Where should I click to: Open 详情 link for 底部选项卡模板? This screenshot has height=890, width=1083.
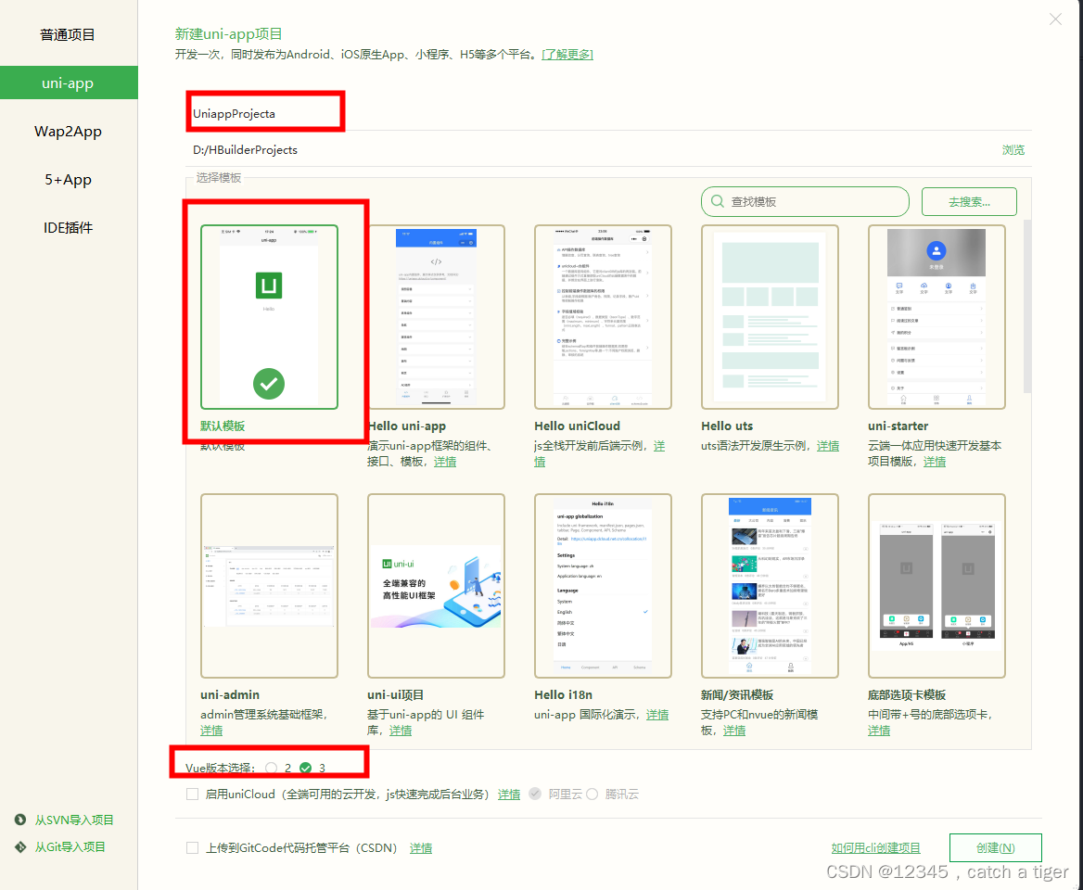coord(879,730)
